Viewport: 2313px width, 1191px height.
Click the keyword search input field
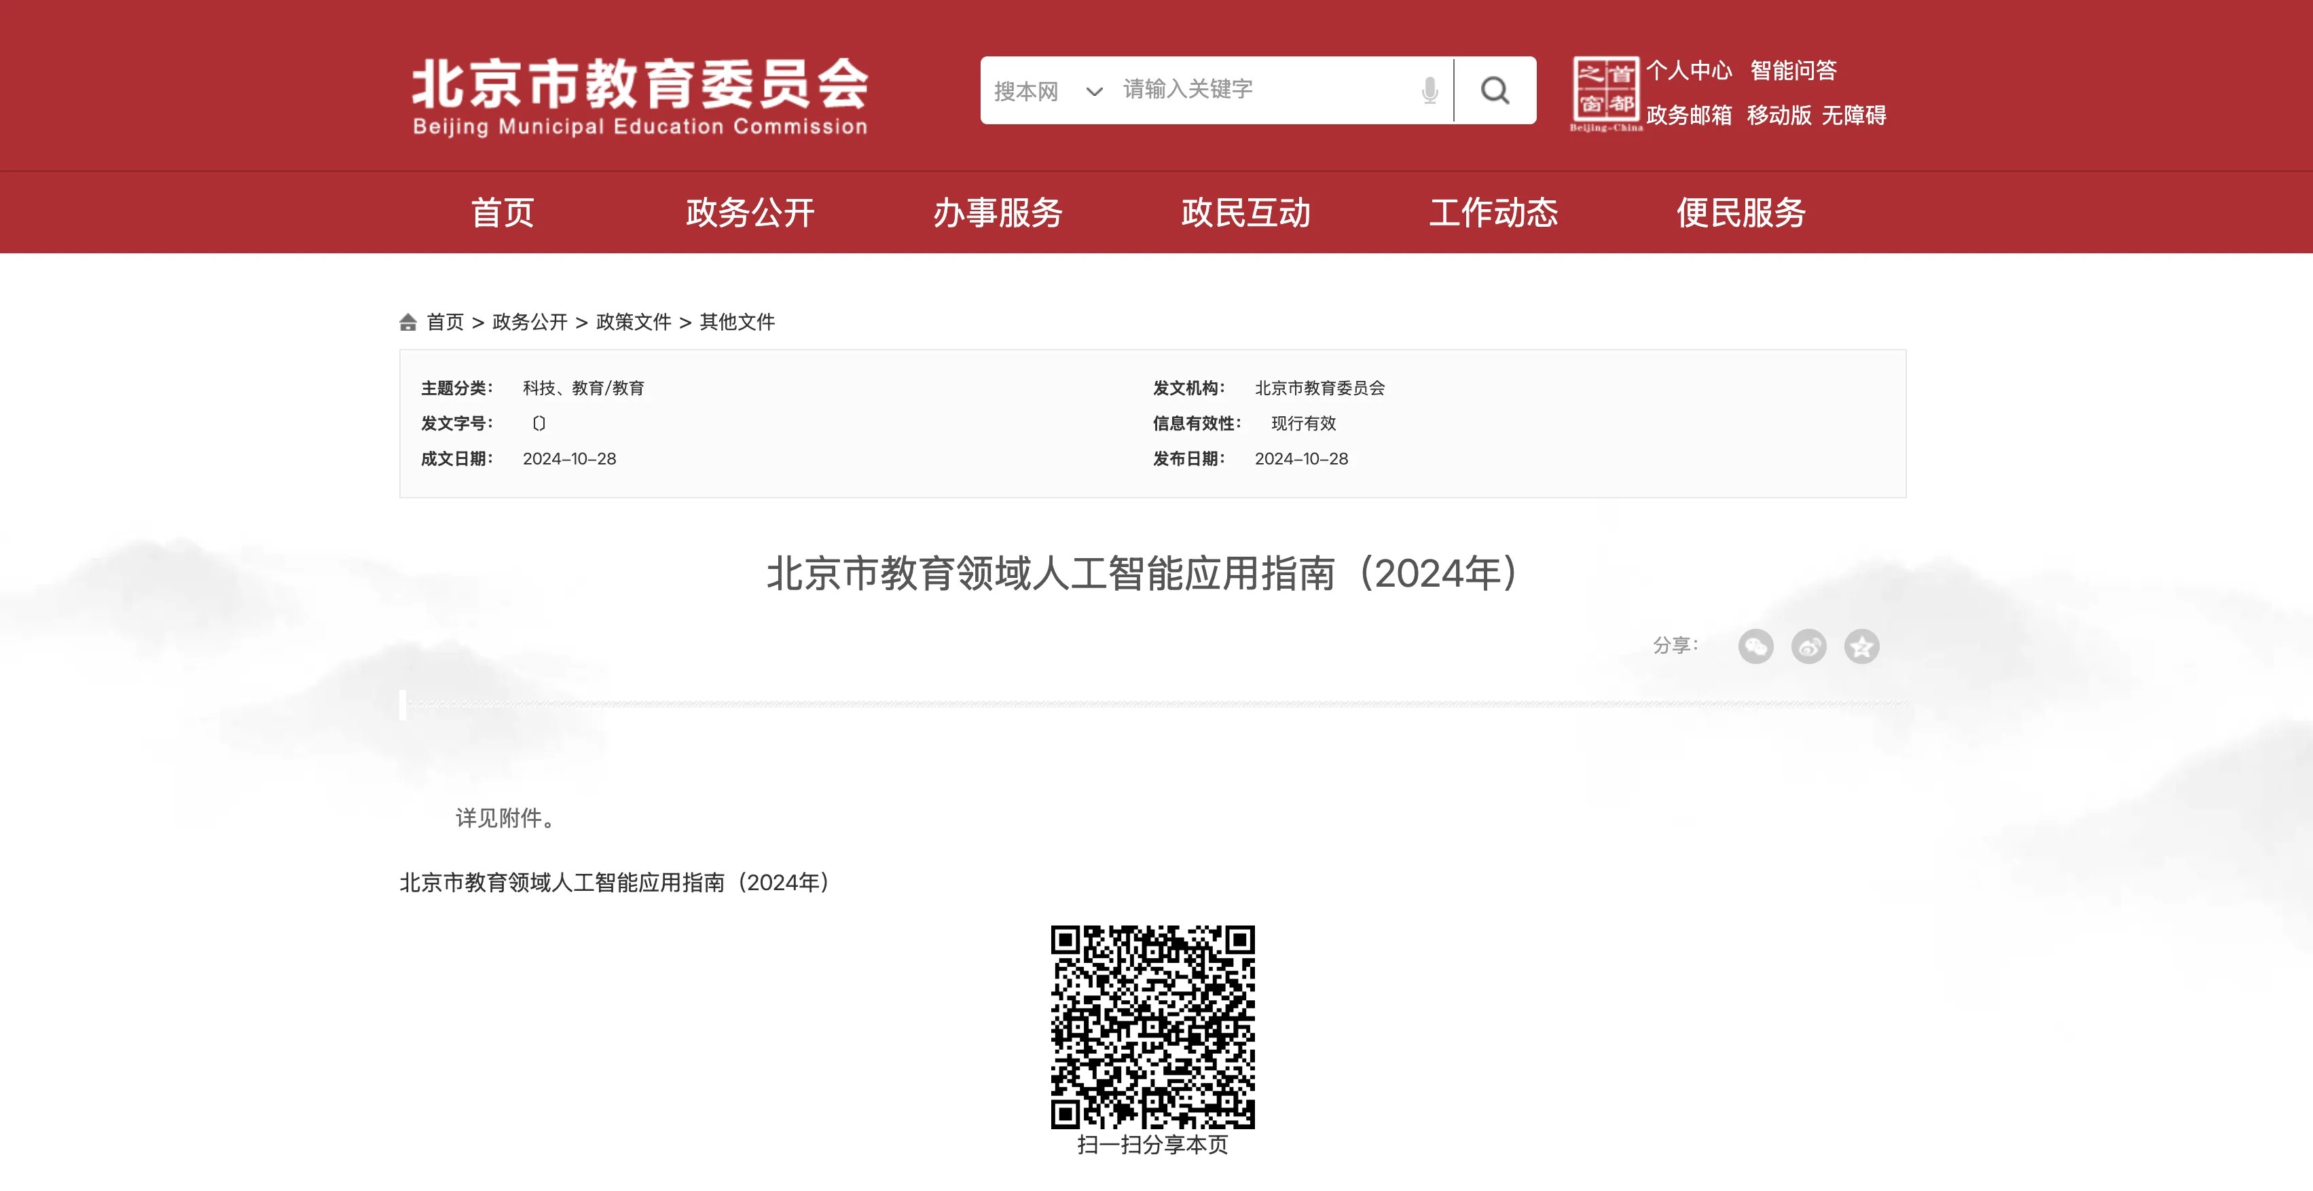1257,90
